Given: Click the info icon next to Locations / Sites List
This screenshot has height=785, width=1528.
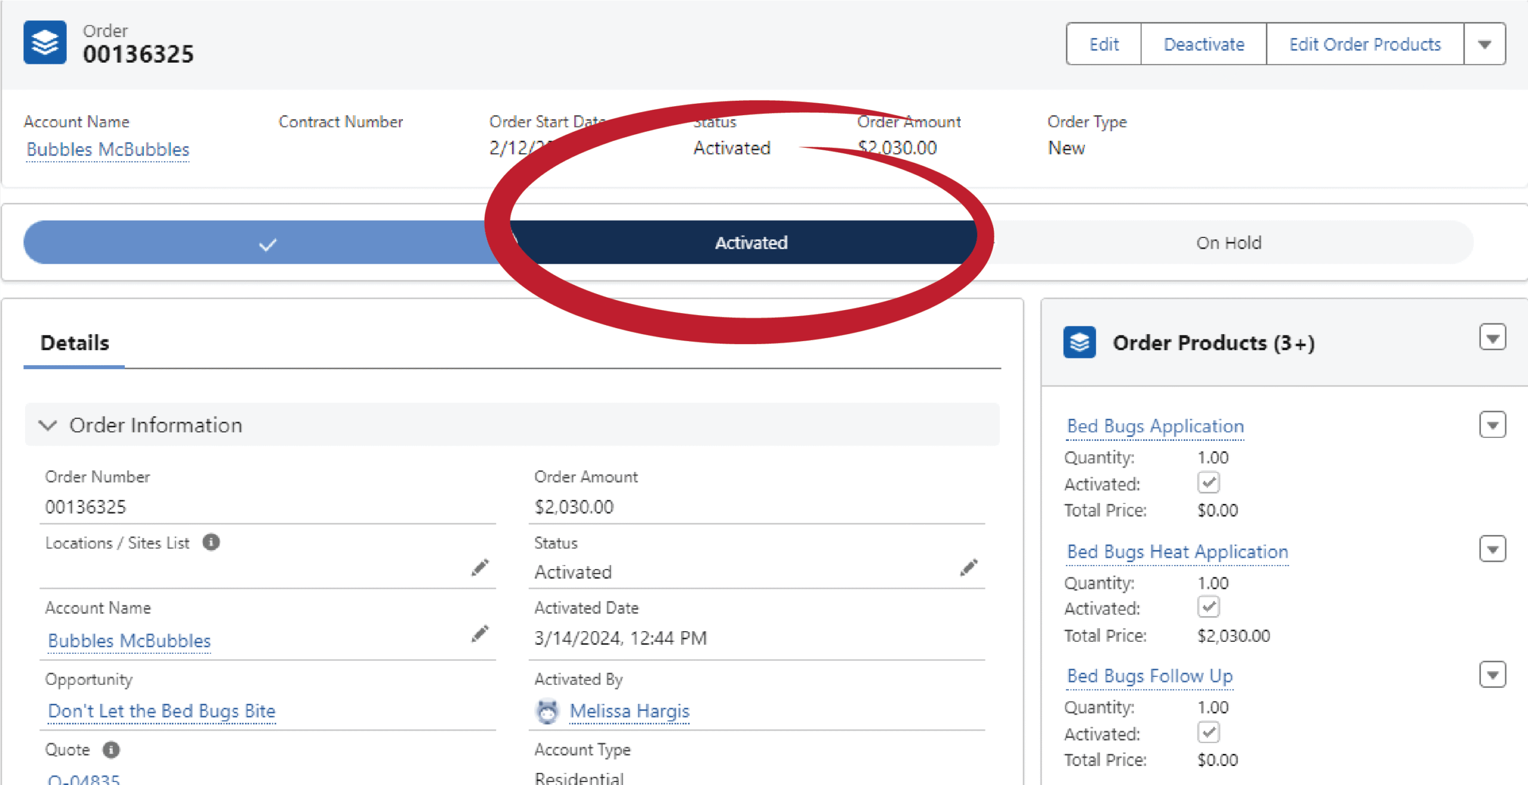Looking at the screenshot, I should tap(211, 542).
